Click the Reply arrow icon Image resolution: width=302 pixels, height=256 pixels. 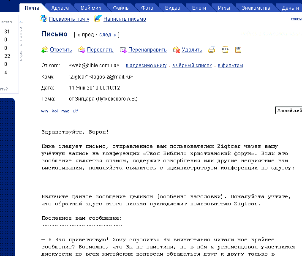coord(45,50)
